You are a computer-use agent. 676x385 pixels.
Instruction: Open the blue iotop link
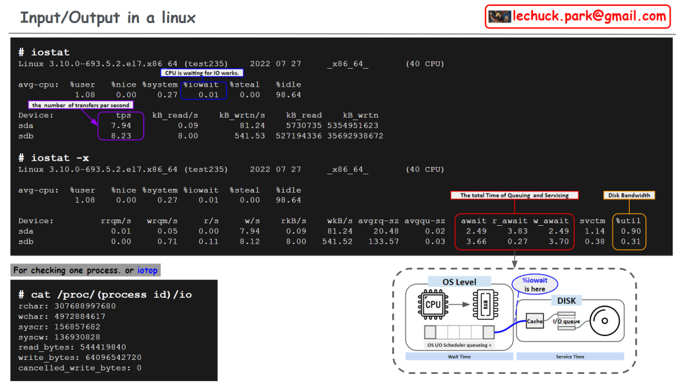(148, 270)
